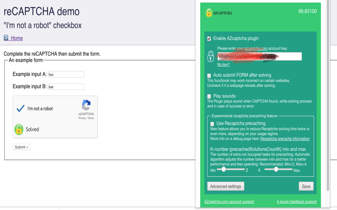Click the balance value 99.83100
Image resolution: width=337 pixels, height=210 pixels.
308,11
